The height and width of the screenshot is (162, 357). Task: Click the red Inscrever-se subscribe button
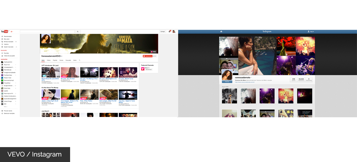click(148, 56)
